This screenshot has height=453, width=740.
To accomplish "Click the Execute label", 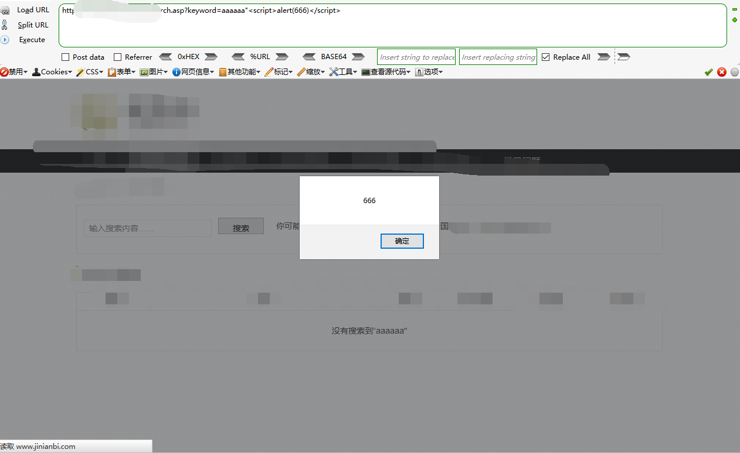I will coord(32,40).
